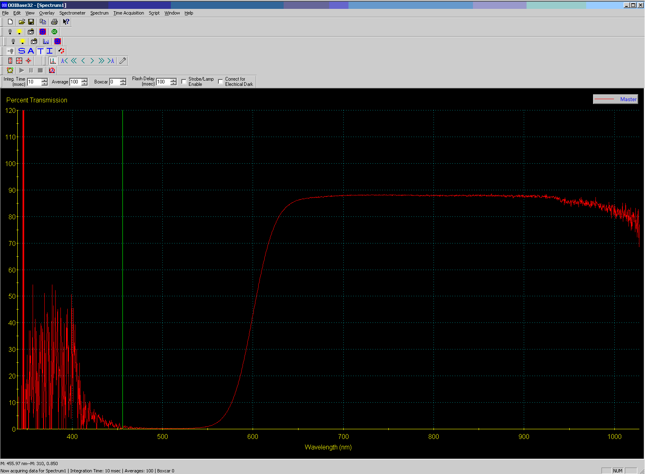
Task: Click the dark lamp icon left of S
Action: tap(11, 51)
